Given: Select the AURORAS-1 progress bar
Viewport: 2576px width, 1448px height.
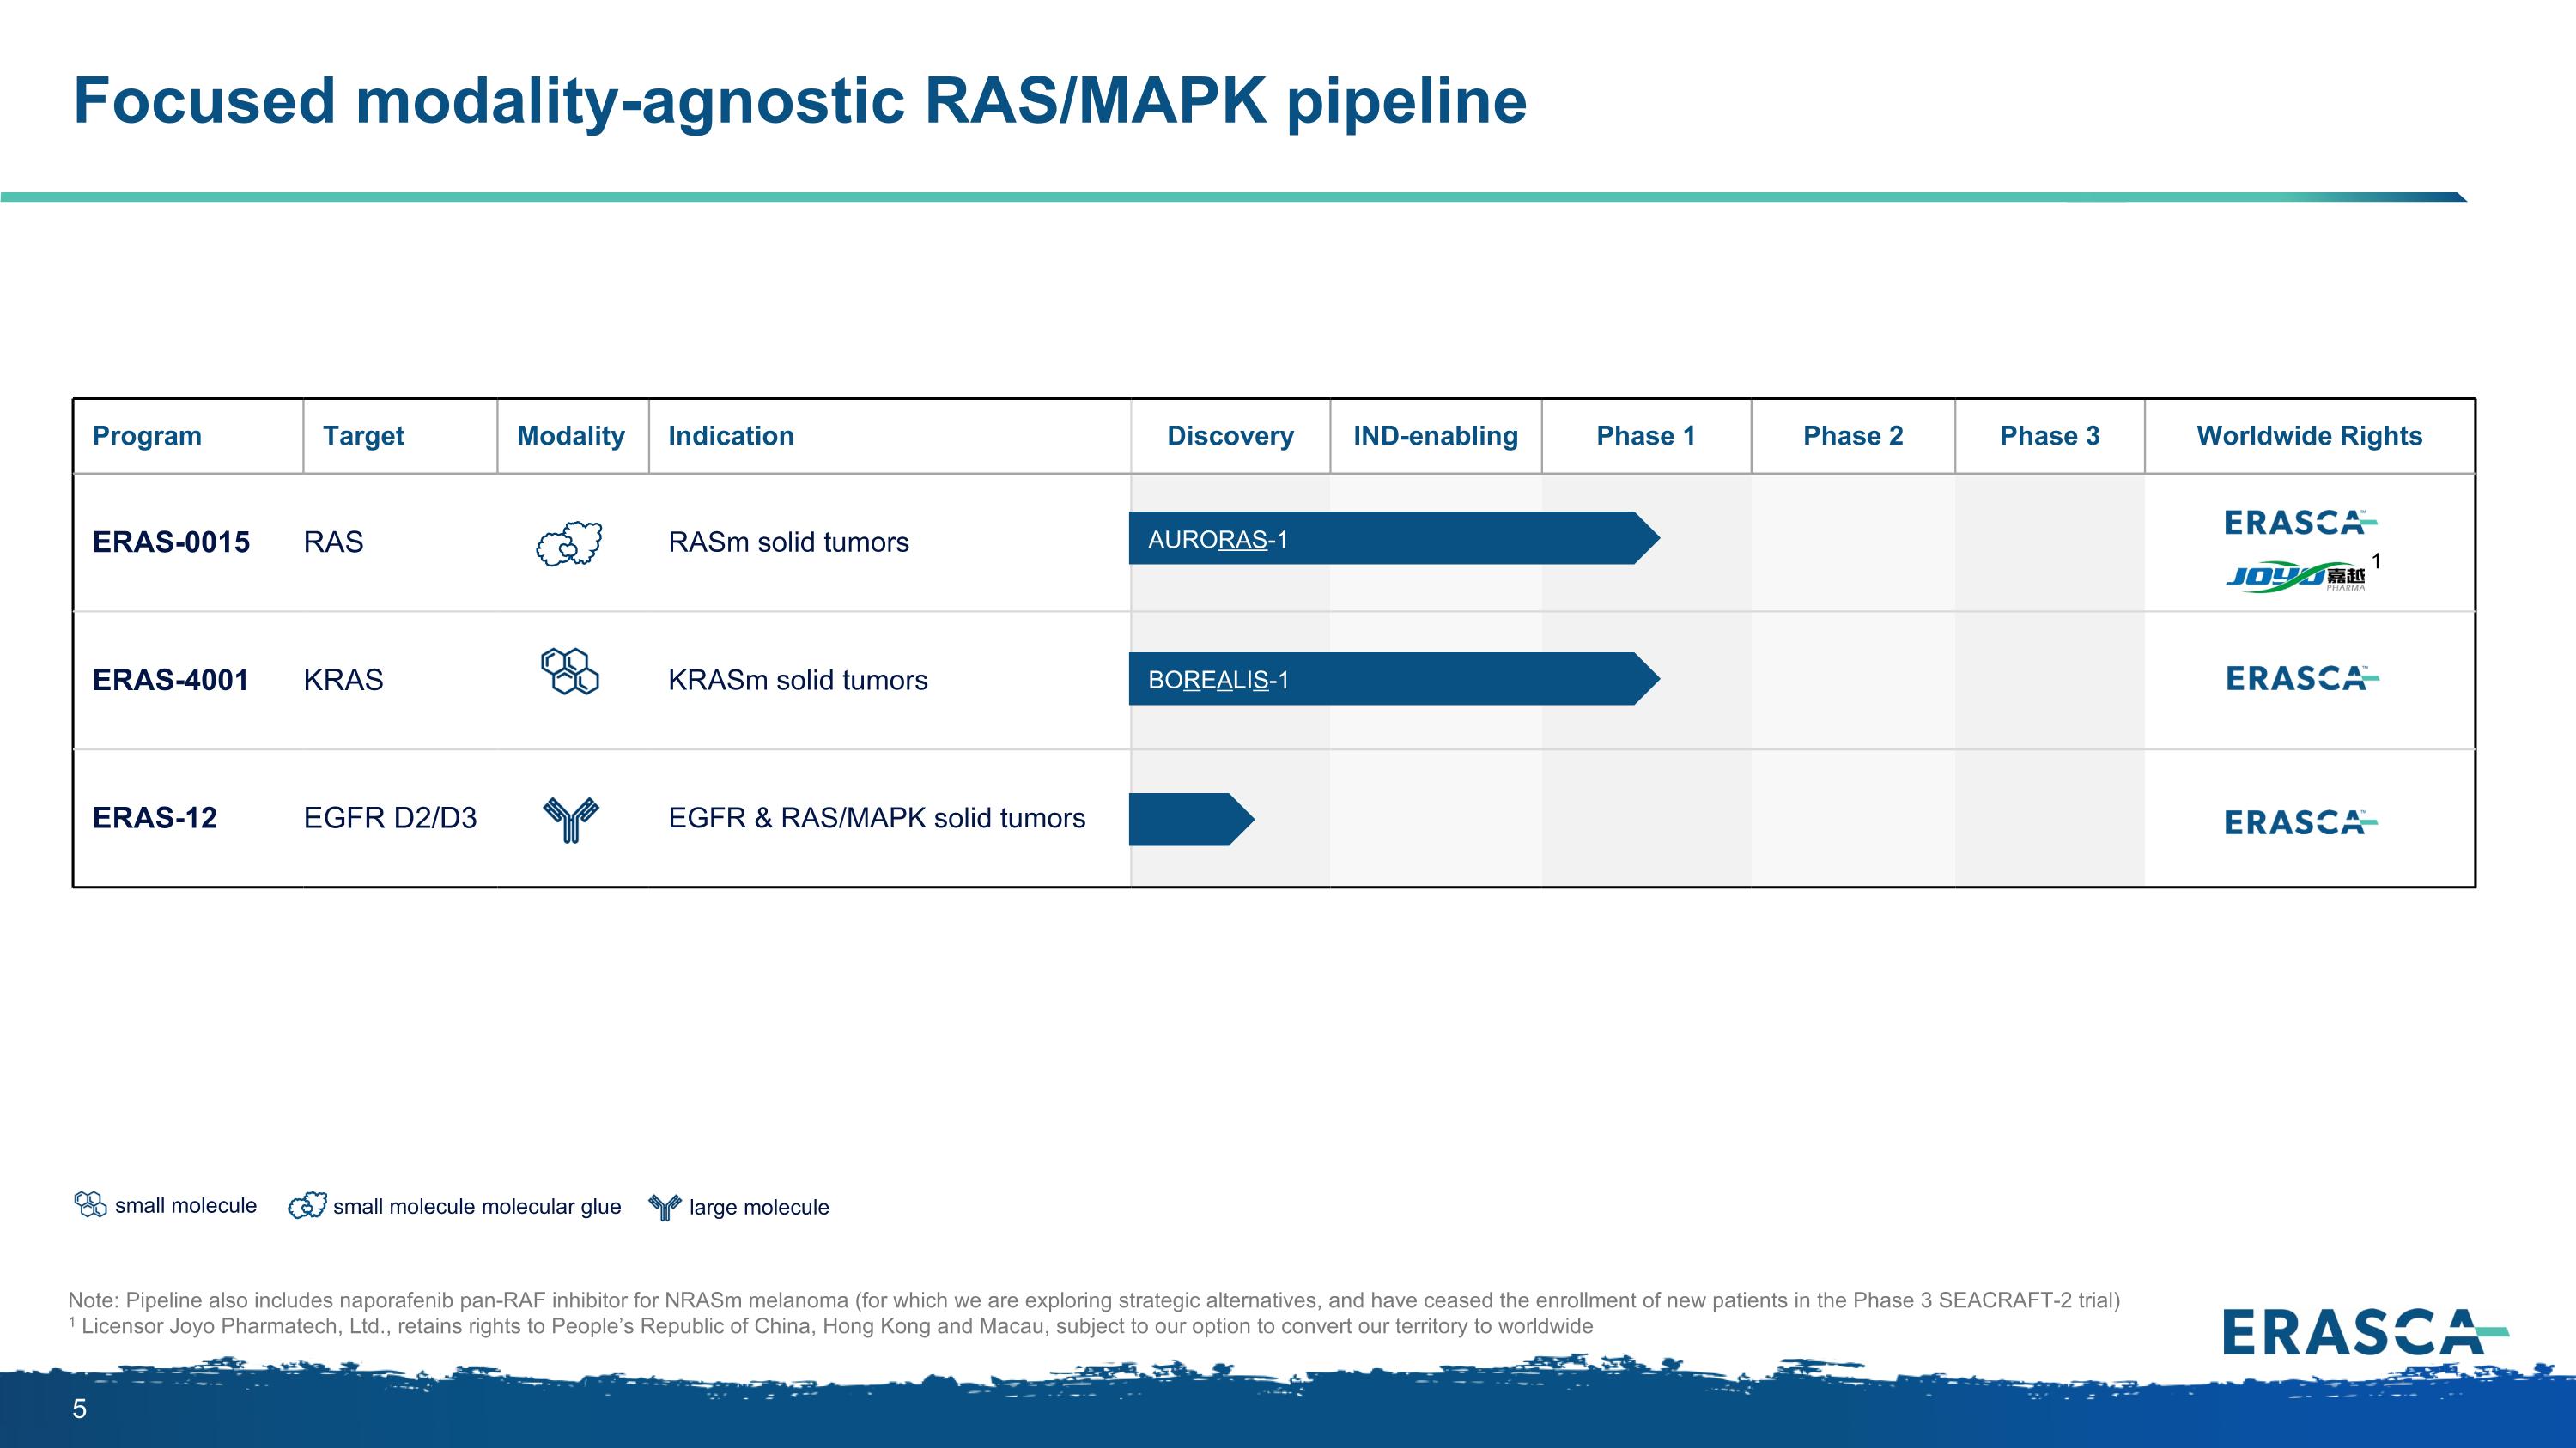Looking at the screenshot, I should [x=1390, y=539].
